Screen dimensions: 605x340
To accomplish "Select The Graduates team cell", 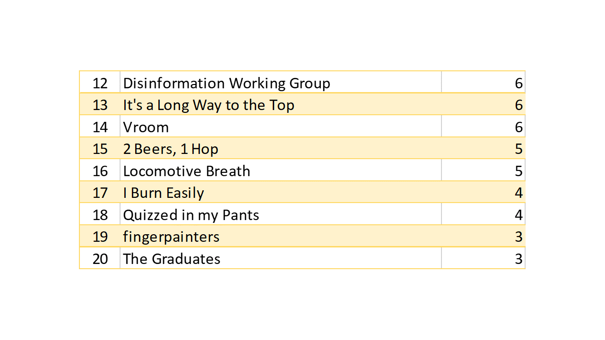I will (x=172, y=259).
